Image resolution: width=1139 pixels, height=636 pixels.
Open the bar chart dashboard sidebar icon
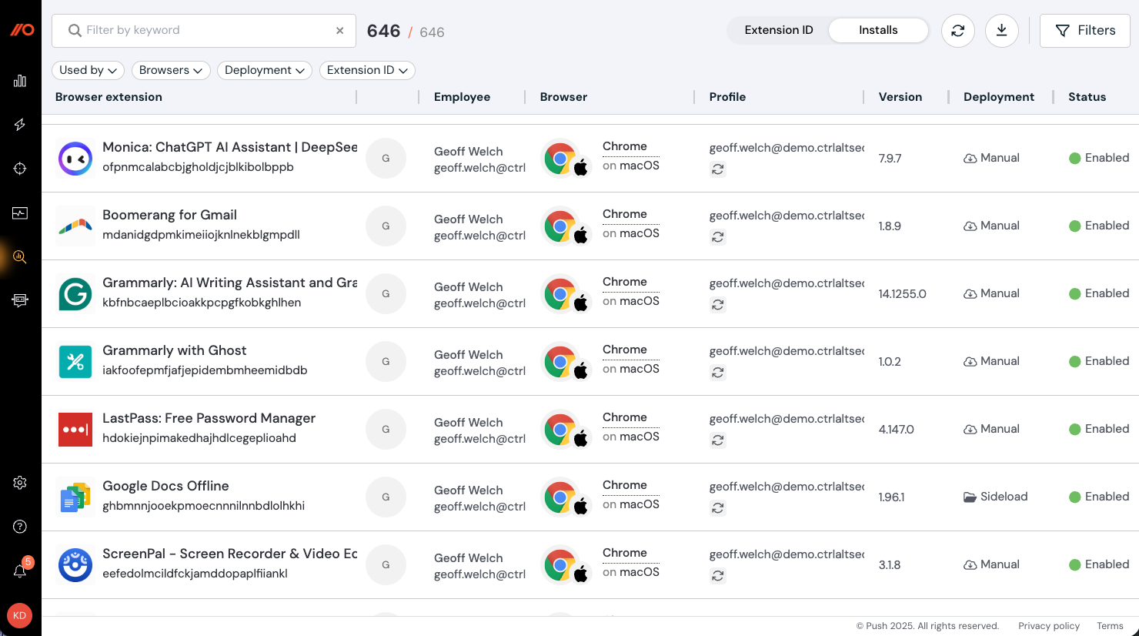pyautogui.click(x=20, y=81)
